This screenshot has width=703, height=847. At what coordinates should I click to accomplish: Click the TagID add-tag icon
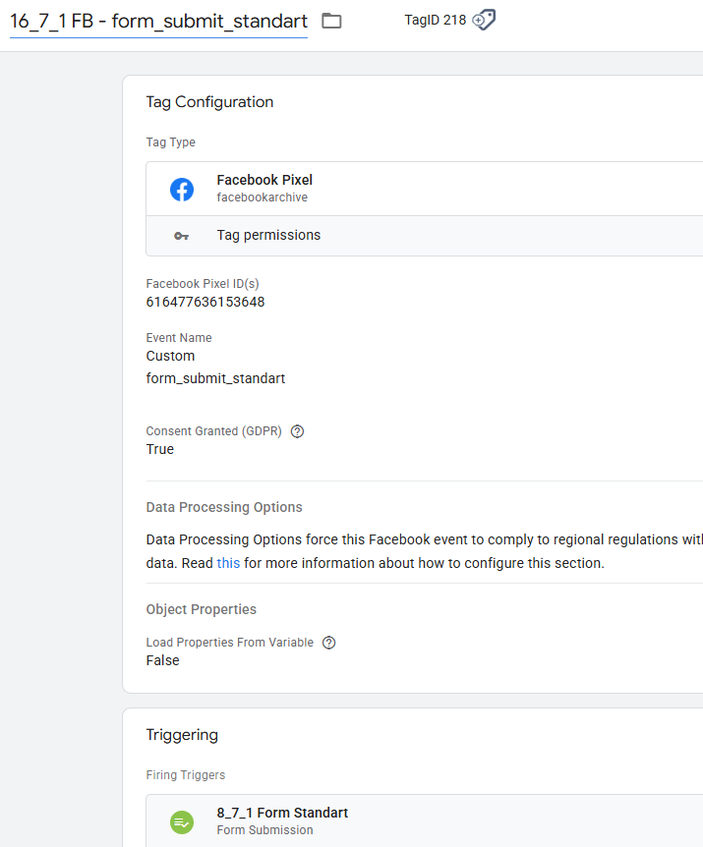(x=484, y=20)
